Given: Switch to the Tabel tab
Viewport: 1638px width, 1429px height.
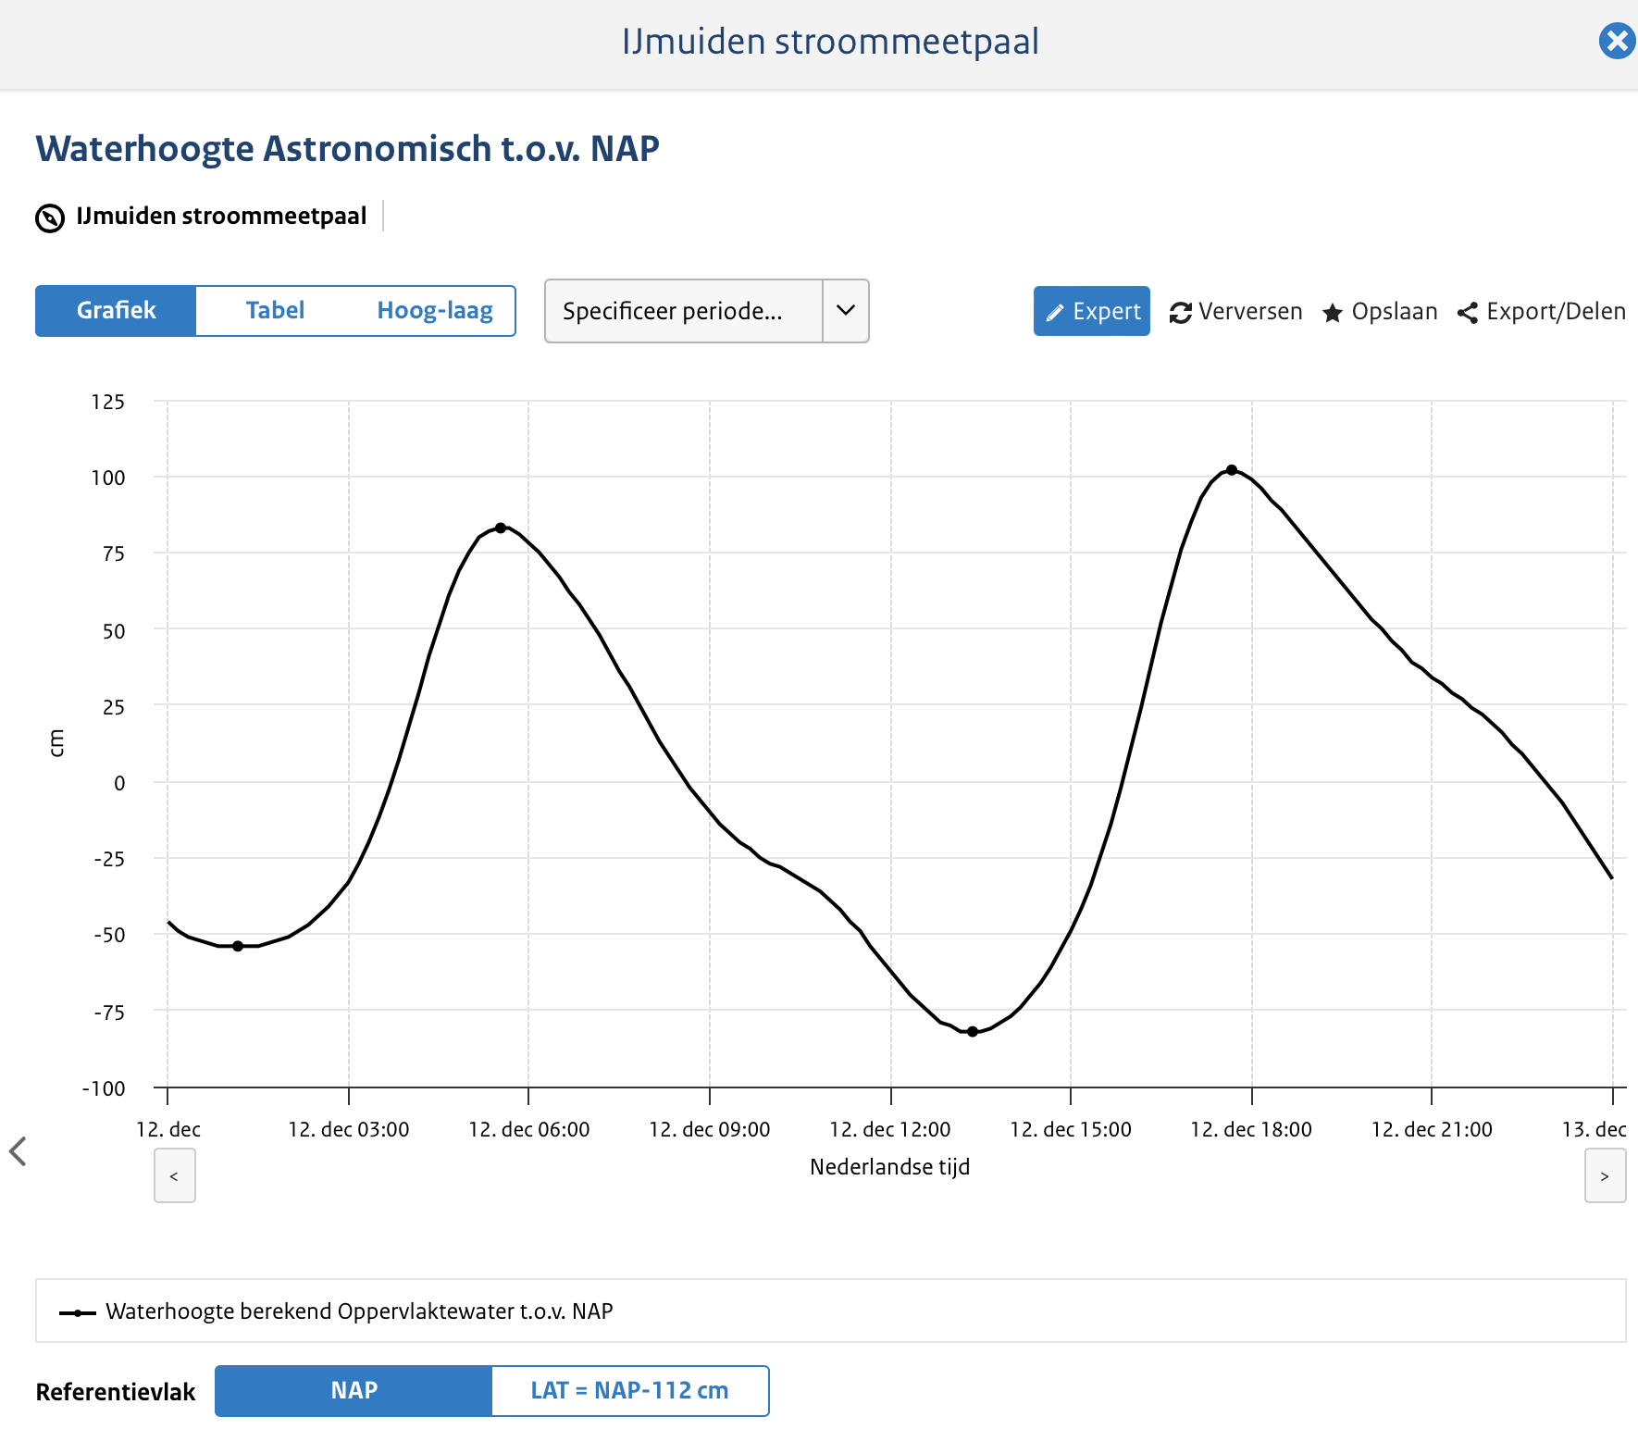Looking at the screenshot, I should click(x=275, y=310).
